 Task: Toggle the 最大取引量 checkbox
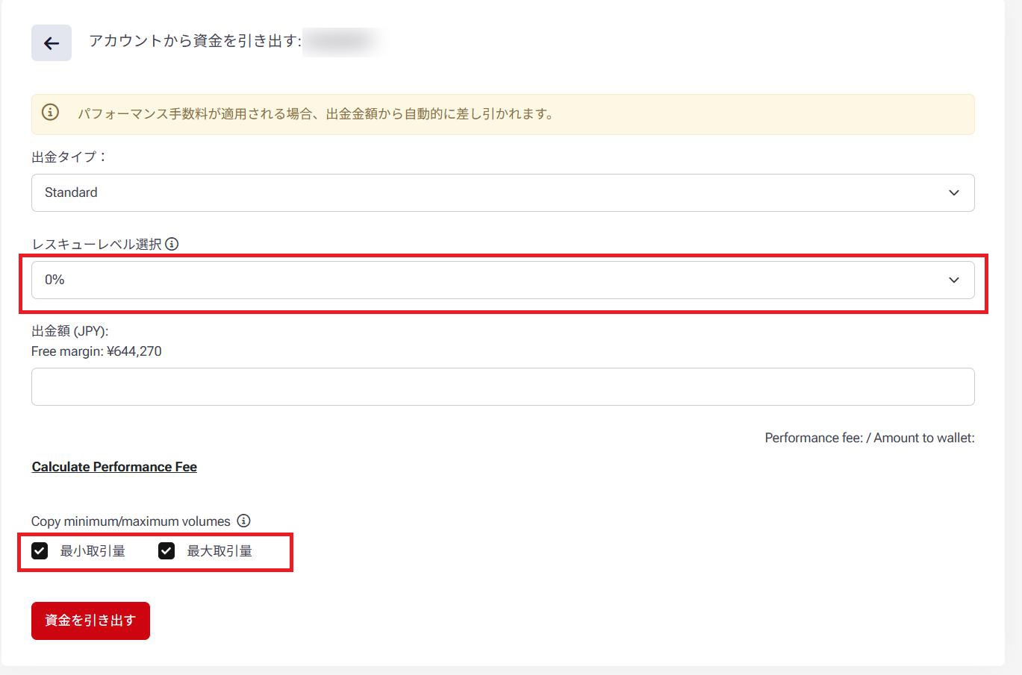coord(166,551)
